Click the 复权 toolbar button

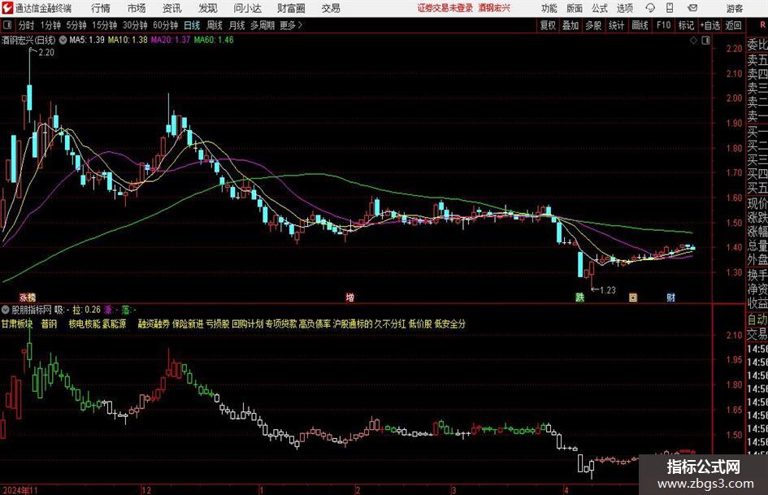548,25
